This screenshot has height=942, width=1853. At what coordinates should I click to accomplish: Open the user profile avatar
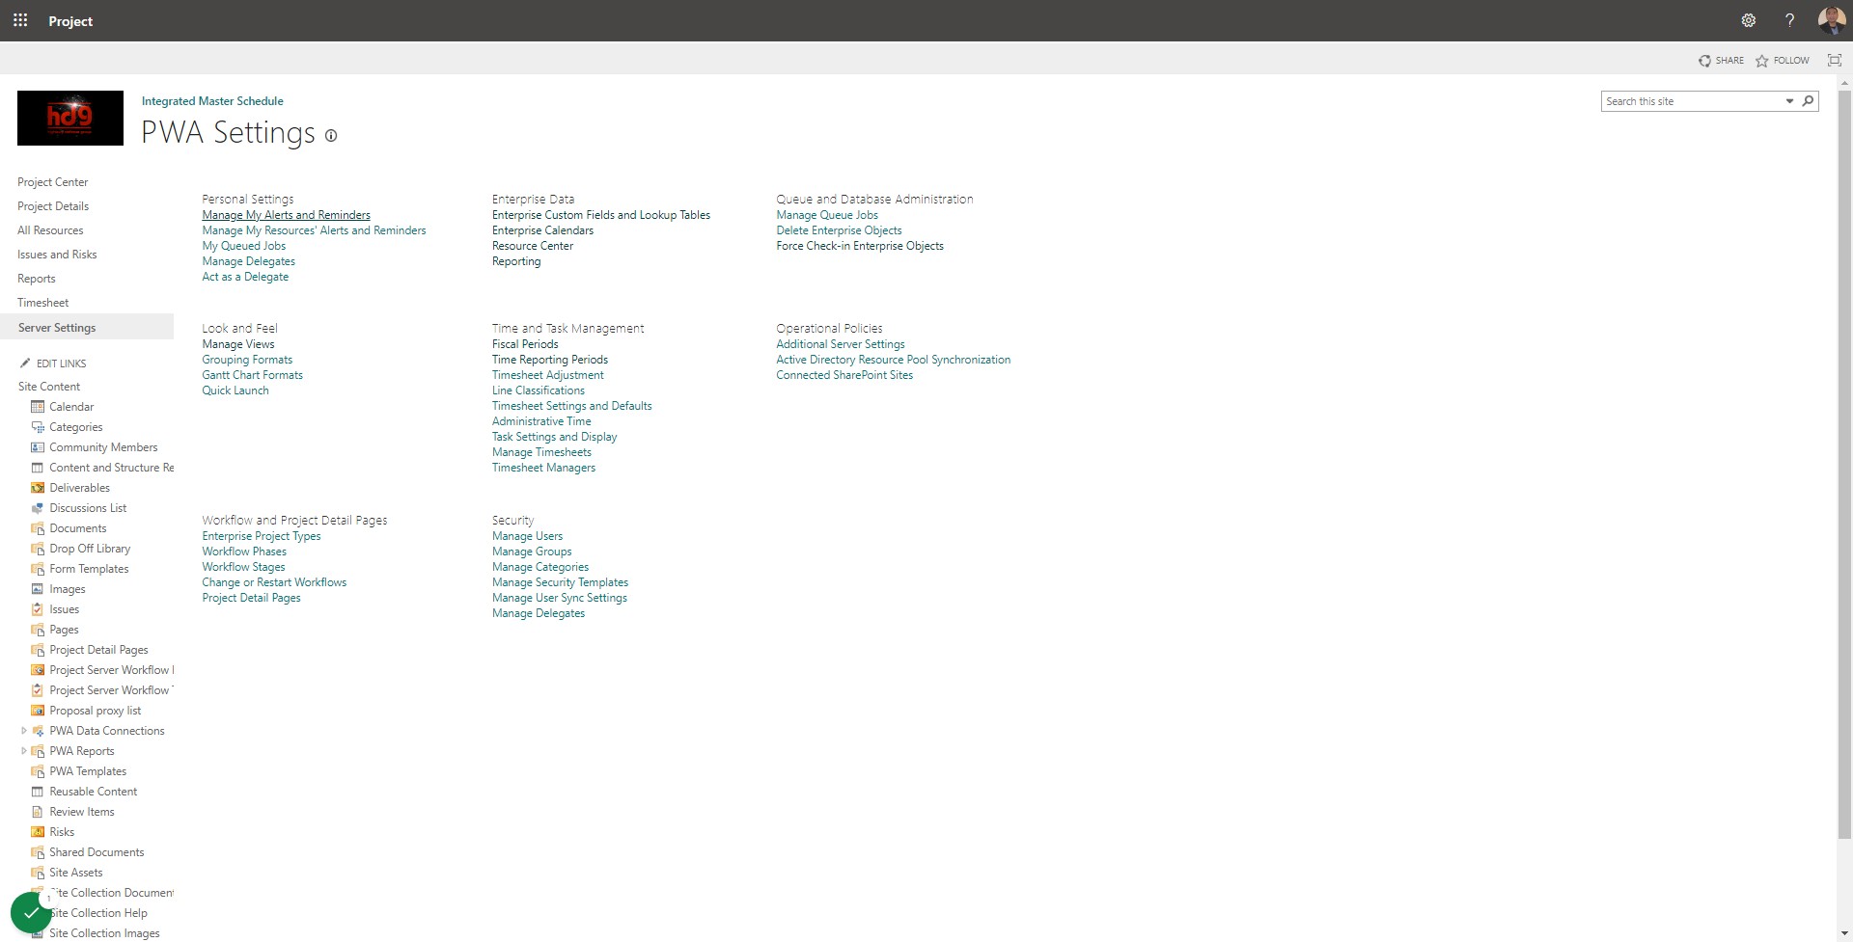click(x=1831, y=20)
